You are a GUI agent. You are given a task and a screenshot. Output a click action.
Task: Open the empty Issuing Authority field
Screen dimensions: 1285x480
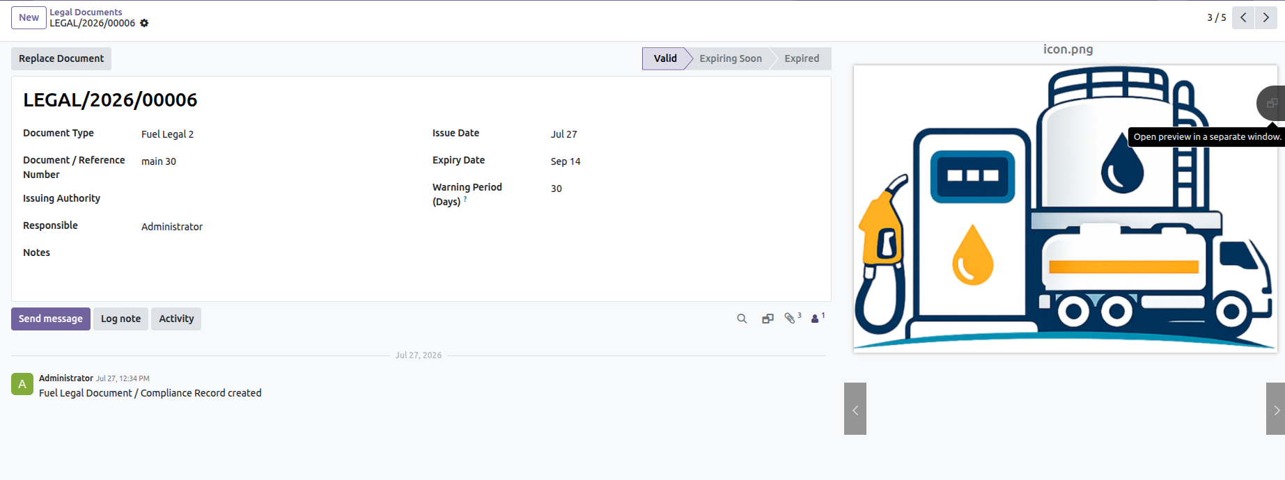coord(276,200)
